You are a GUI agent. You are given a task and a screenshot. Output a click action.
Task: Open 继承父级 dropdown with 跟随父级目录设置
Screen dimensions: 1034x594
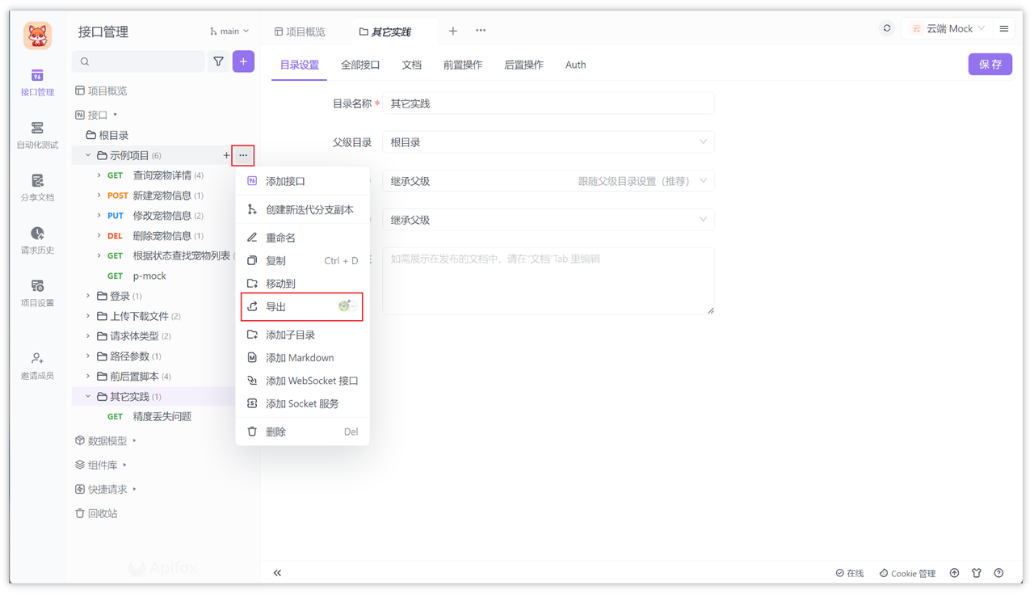click(x=549, y=181)
